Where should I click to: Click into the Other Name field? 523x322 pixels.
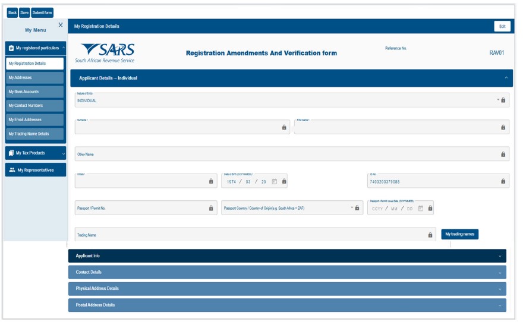tap(292, 154)
